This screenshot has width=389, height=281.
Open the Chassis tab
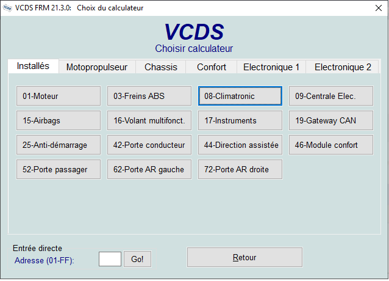point(161,67)
